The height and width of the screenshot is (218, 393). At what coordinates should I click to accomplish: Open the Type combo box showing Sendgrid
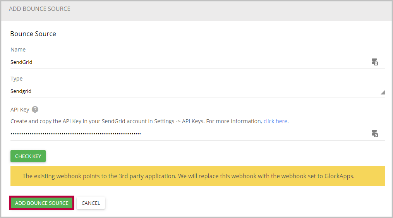[x=194, y=91]
